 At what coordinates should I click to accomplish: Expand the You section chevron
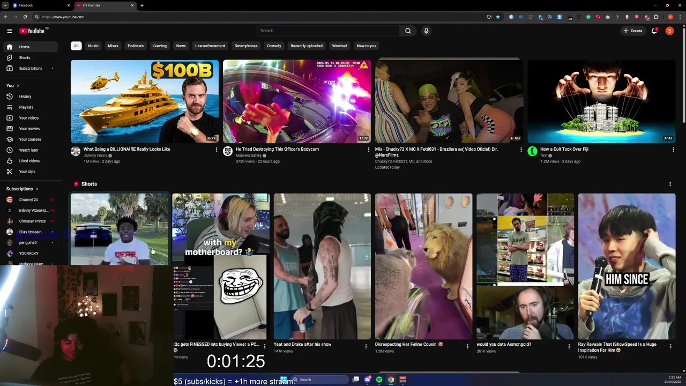point(18,86)
